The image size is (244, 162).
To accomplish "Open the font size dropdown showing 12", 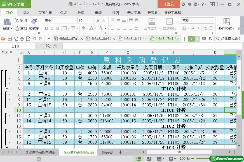I will click(93, 21).
